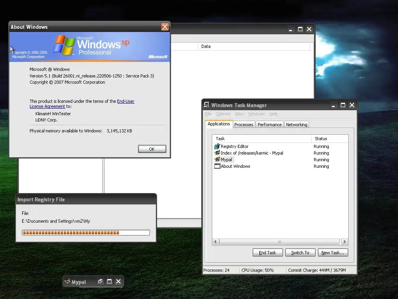Switch to the Performance tab
398x299 pixels.
[270, 125]
